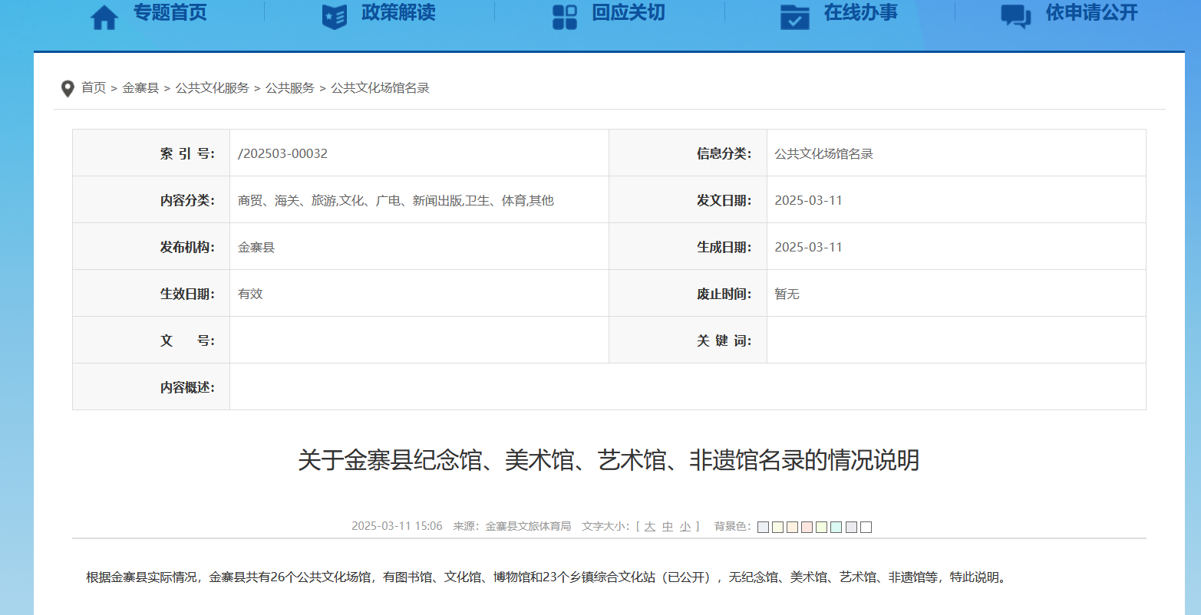This screenshot has width=1201, height=615.
Task: Click the 回应关切 grid icon
Action: click(565, 16)
